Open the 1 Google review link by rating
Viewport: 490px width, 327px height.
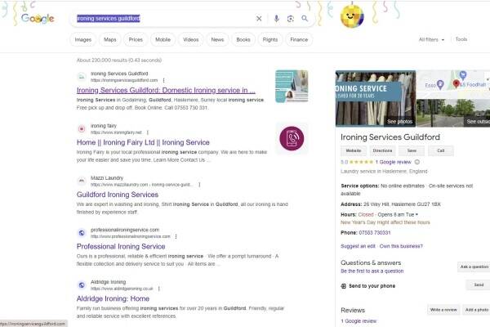pyautogui.click(x=394, y=162)
